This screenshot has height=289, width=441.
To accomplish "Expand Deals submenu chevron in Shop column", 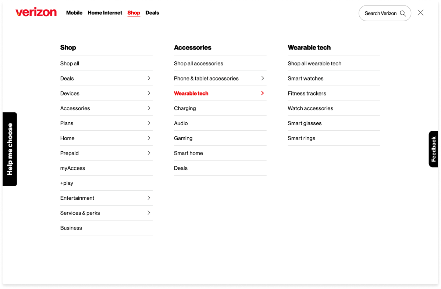I will pos(149,78).
